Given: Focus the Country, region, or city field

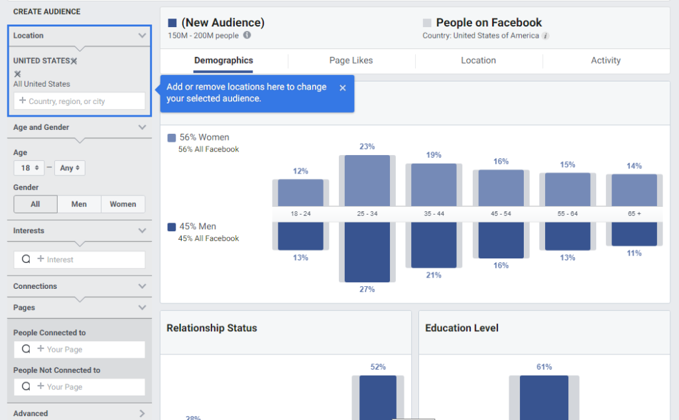Looking at the screenshot, I should pos(80,101).
